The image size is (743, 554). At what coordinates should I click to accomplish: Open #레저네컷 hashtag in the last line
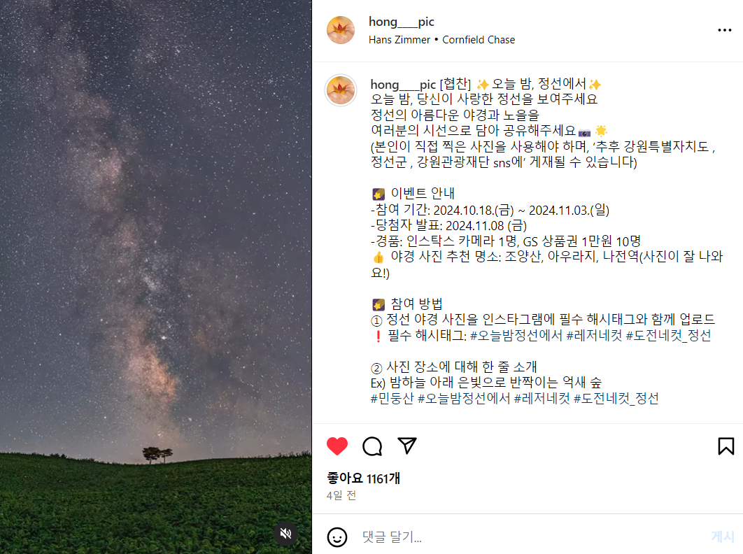[x=542, y=398]
